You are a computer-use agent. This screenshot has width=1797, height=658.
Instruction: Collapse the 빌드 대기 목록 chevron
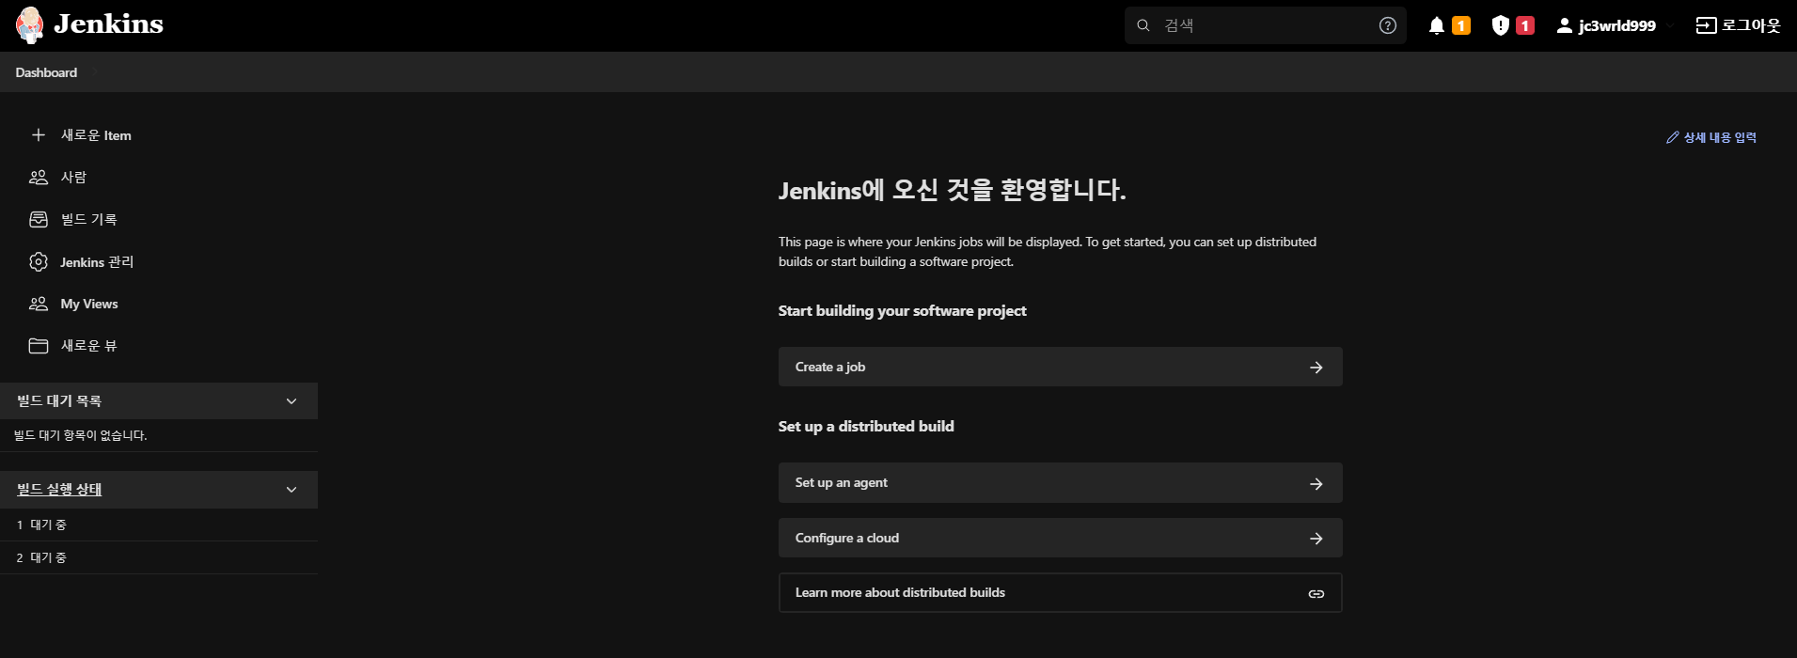click(292, 401)
